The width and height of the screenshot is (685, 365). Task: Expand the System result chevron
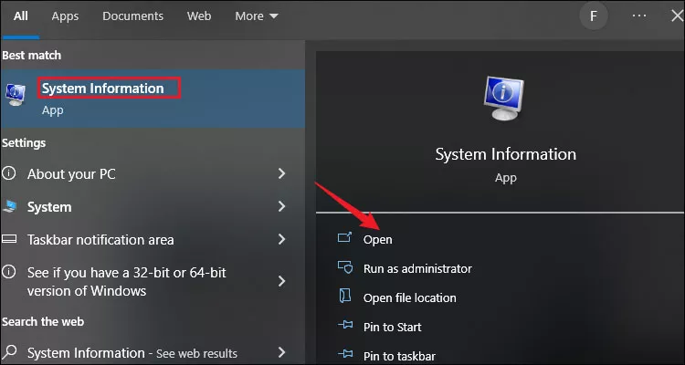pos(282,206)
